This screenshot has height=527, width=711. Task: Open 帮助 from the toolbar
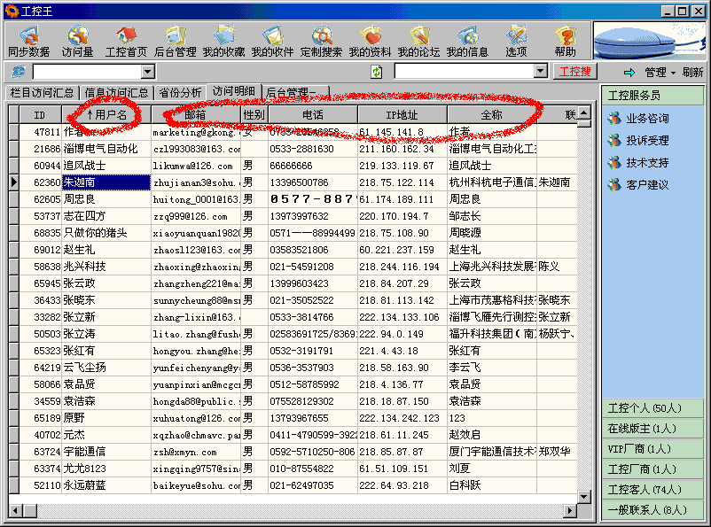[565, 41]
